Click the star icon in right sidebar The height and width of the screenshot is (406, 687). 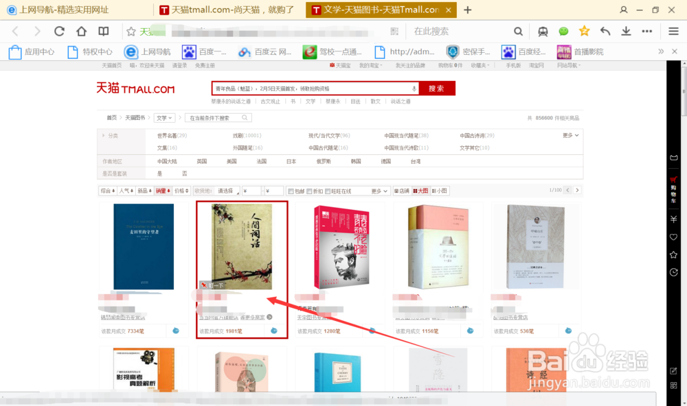coord(673,254)
